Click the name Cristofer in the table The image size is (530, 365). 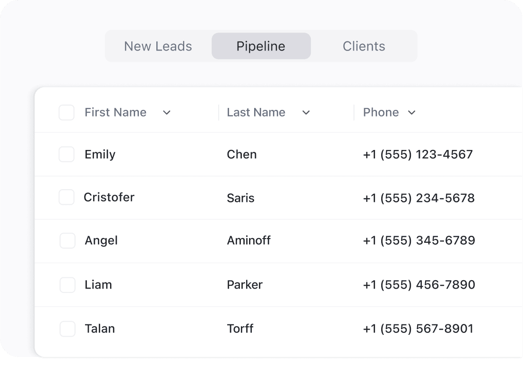click(x=109, y=198)
